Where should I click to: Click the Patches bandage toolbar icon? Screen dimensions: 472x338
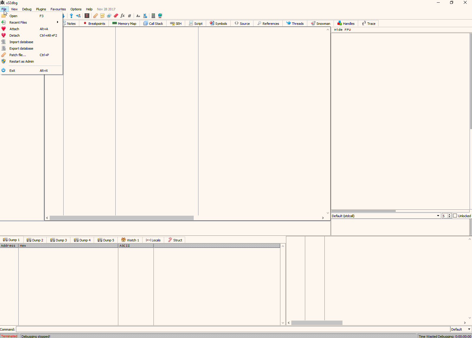click(x=96, y=16)
